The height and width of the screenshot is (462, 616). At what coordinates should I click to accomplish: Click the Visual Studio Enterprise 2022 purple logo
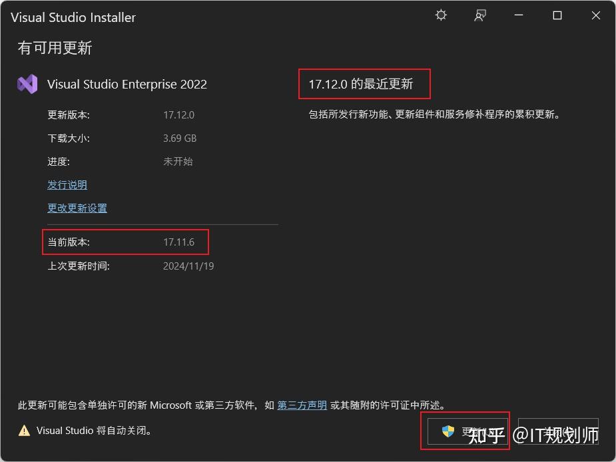tap(27, 84)
